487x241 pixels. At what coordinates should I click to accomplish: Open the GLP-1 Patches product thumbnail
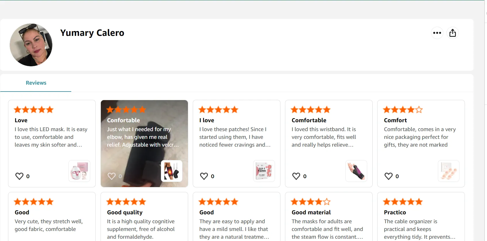(264, 171)
